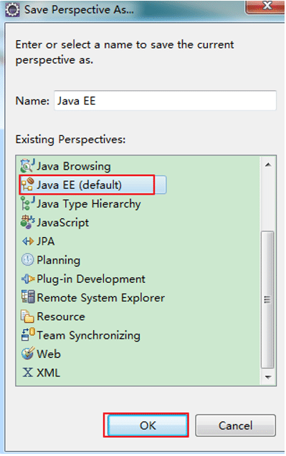Click the list scroll up arrow

click(268, 165)
